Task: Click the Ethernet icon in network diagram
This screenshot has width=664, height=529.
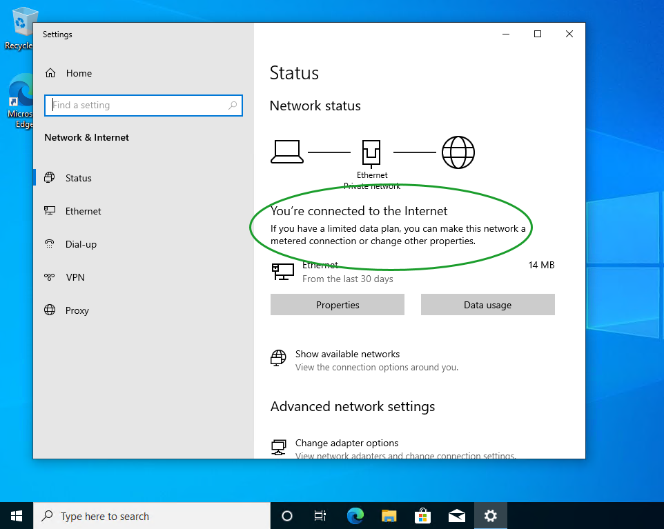Action: 371,152
